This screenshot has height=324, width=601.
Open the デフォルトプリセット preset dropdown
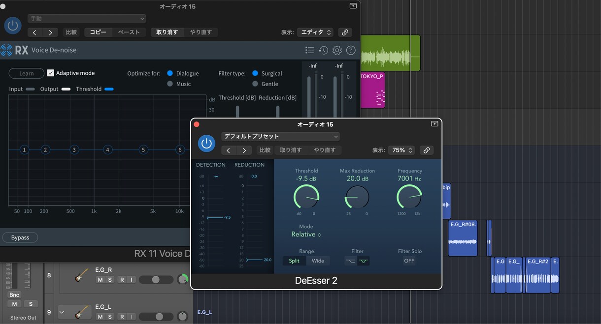pos(280,136)
